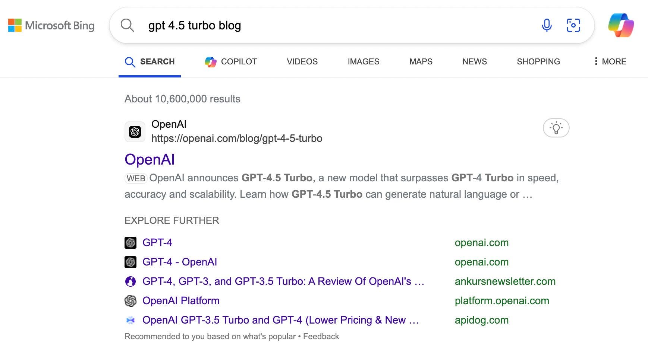Go to the MAPS tab
648x350 pixels.
pyautogui.click(x=421, y=61)
